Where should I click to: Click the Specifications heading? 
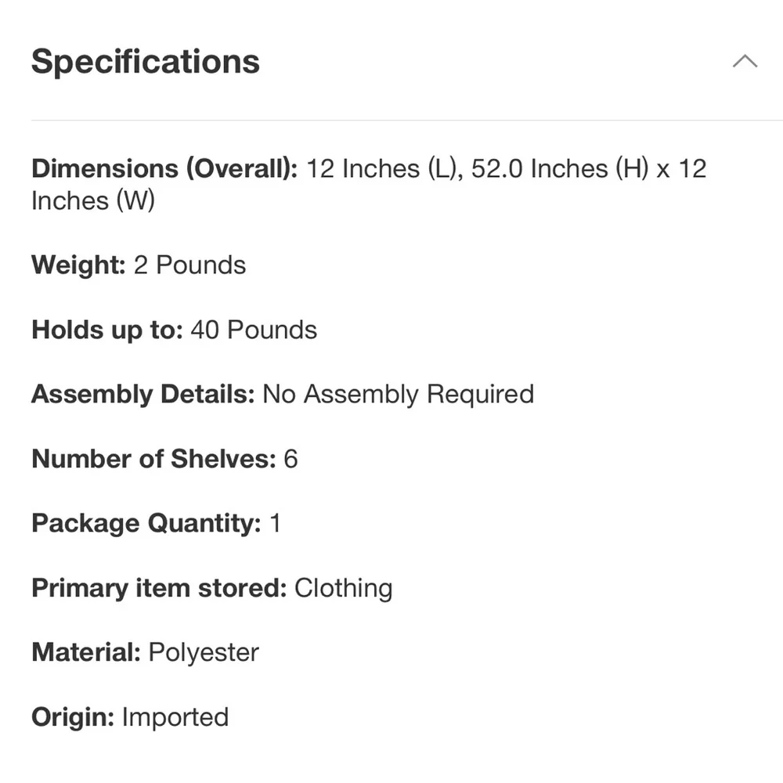(x=146, y=62)
